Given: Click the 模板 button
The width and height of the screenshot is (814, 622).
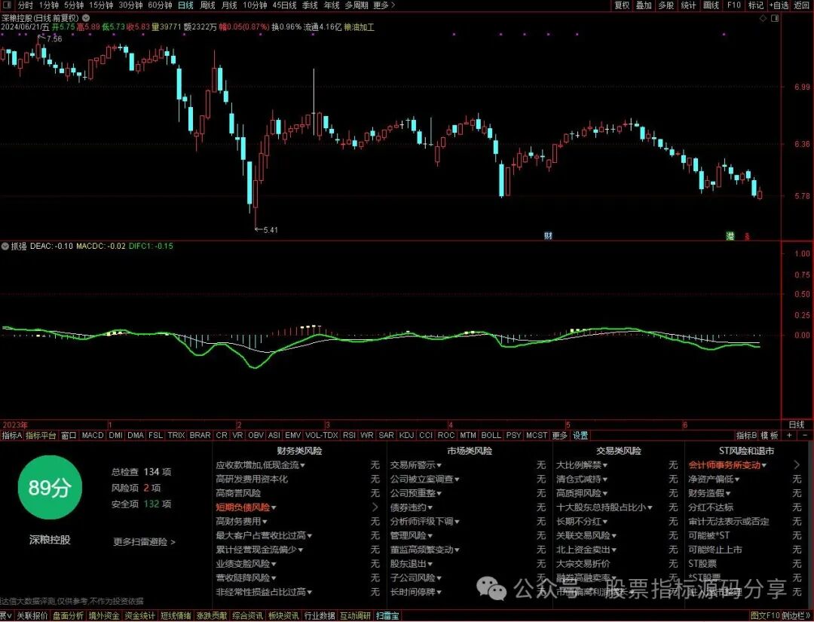Looking at the screenshot, I should click(x=770, y=435).
